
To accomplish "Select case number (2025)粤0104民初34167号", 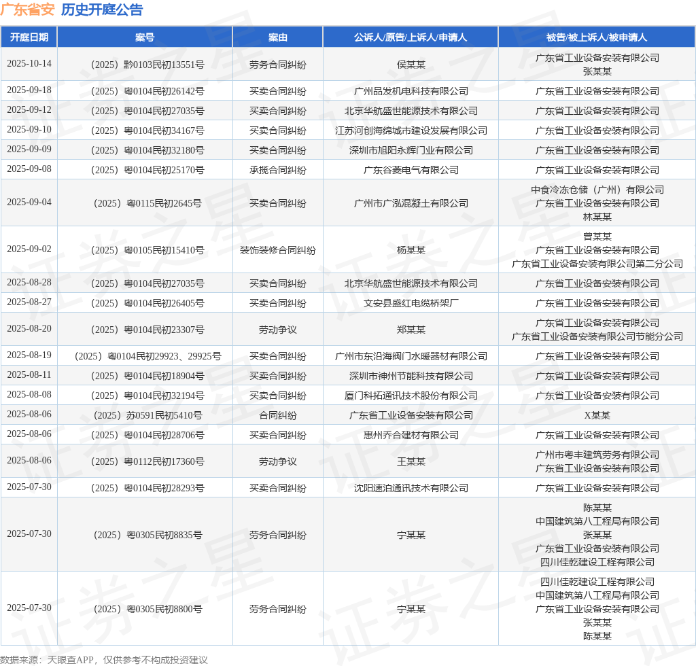I will coord(147,131).
